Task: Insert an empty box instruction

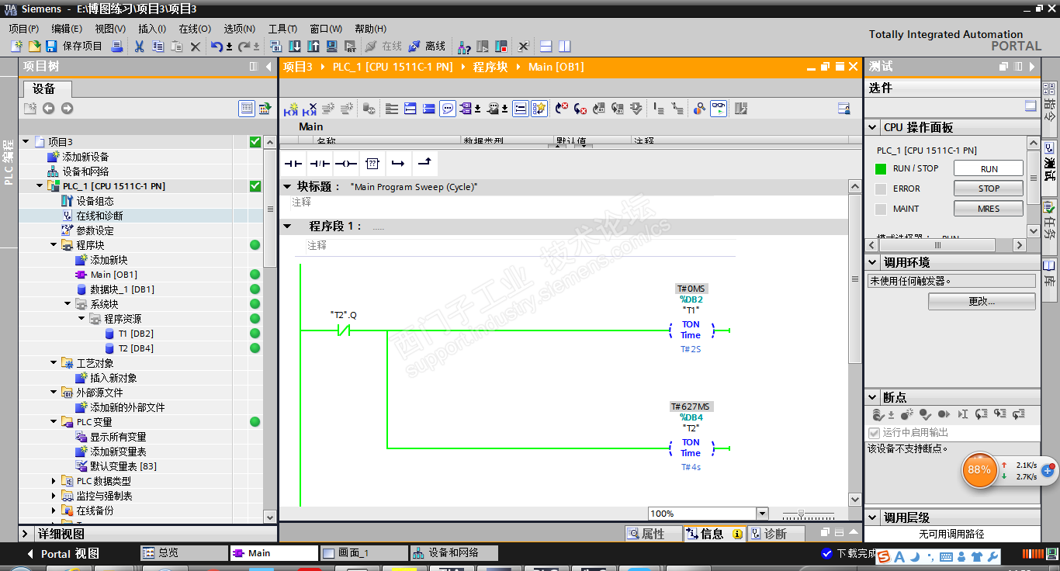Action: tap(372, 164)
